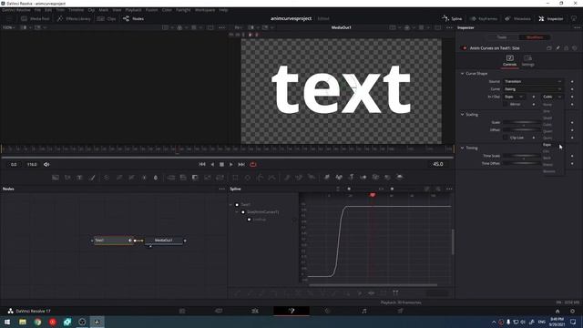Screen dimensions: 583x328
Task: Open the Fusion menu
Action: pyautogui.click(x=151, y=10)
